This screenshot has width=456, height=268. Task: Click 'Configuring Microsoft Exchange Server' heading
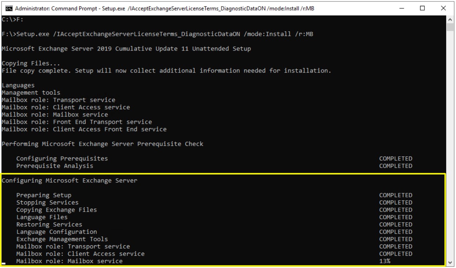pyautogui.click(x=70, y=180)
